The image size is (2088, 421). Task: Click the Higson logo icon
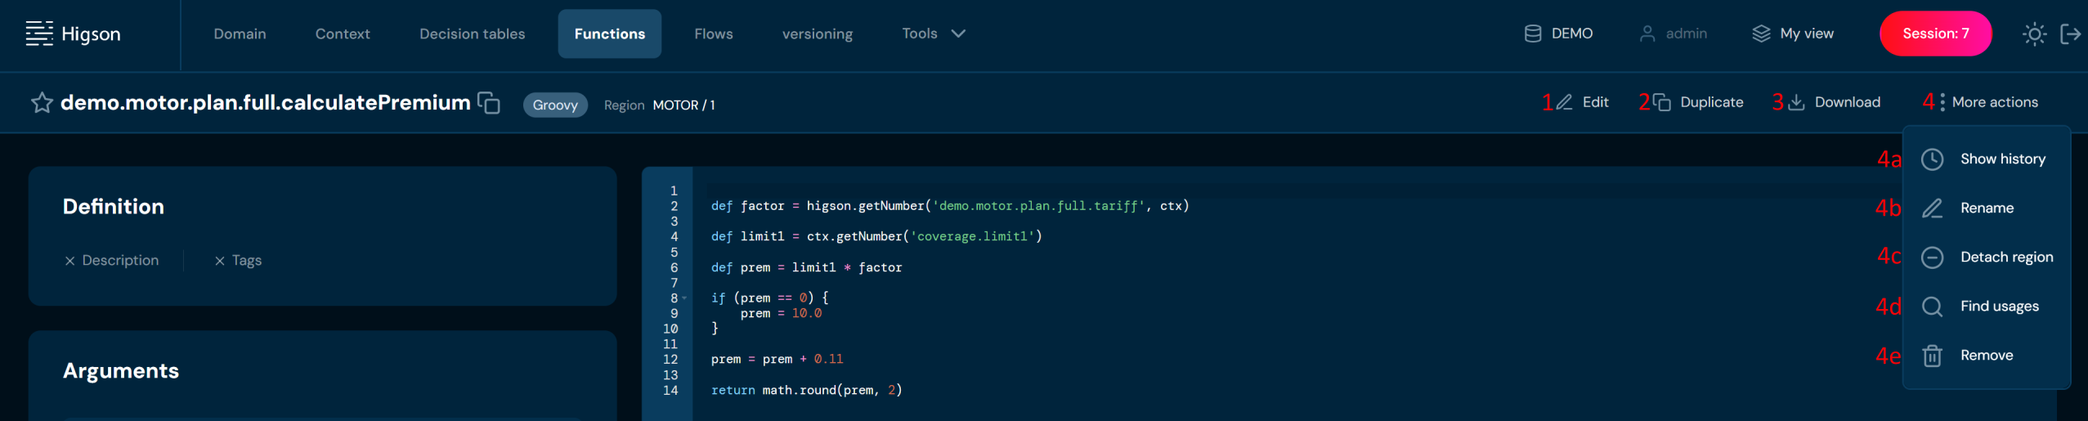pos(38,34)
